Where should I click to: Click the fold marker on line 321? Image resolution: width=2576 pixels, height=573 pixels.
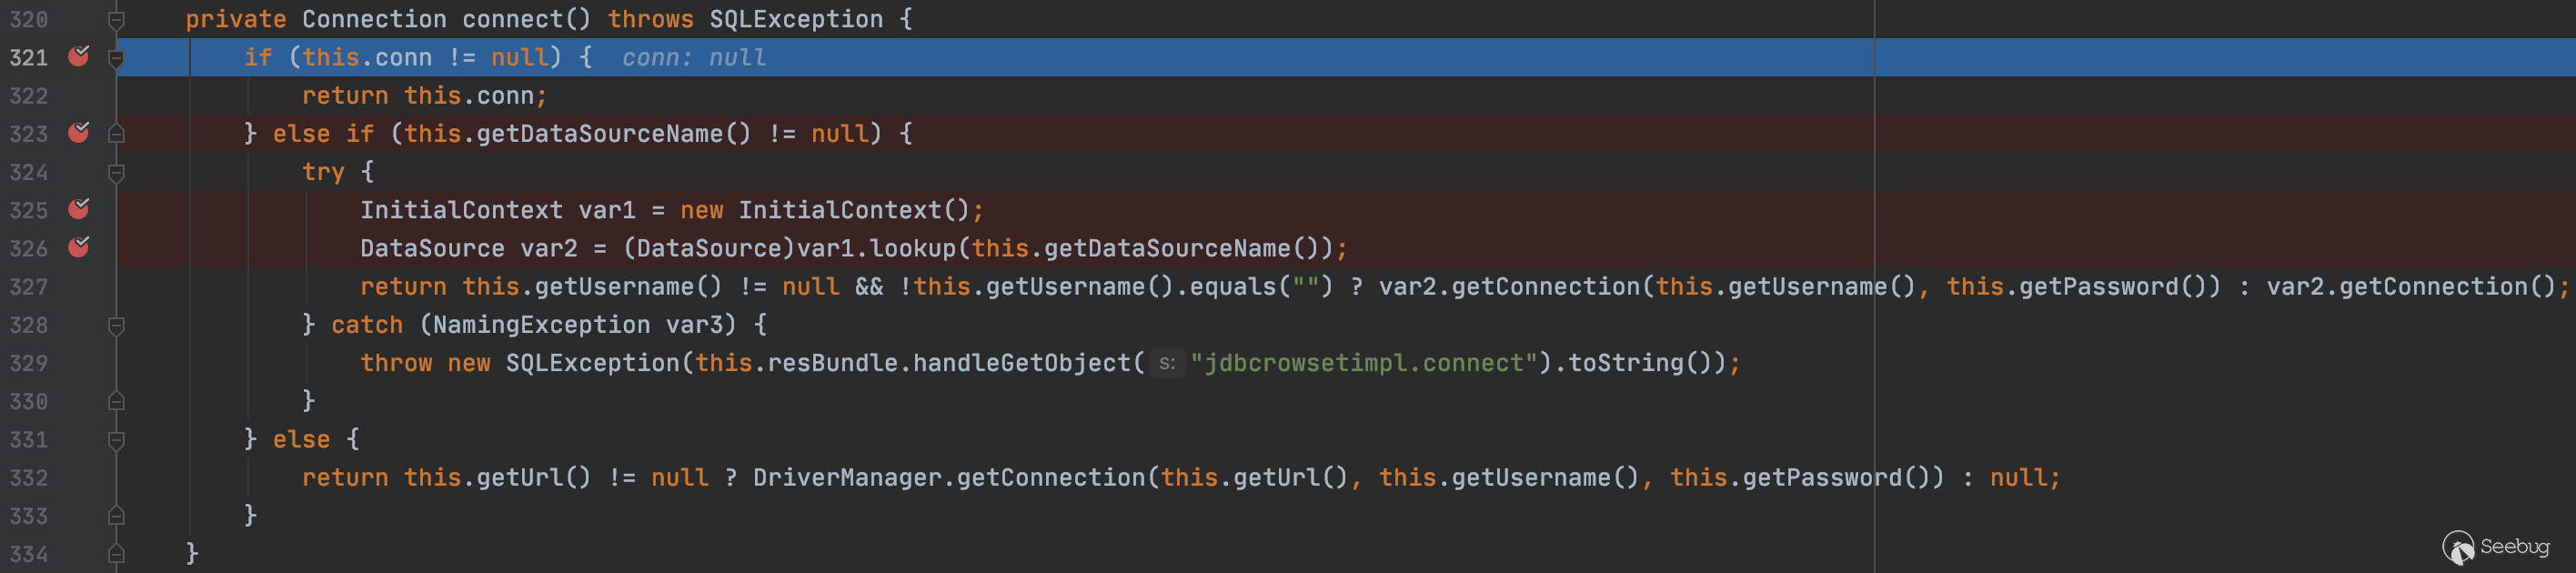[x=116, y=58]
